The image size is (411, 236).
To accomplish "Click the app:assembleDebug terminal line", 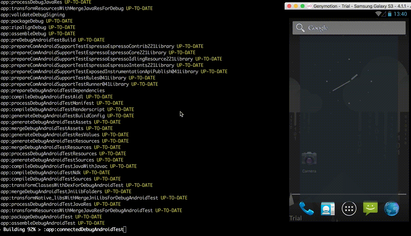I will click(38, 33).
